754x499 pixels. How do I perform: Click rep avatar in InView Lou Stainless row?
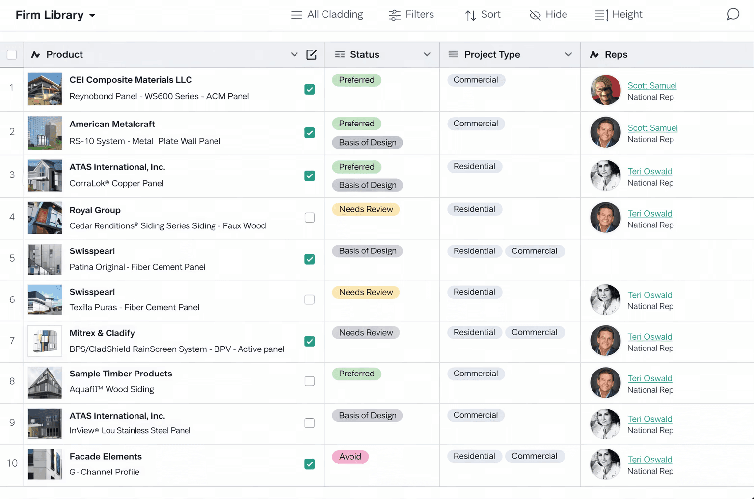click(x=605, y=424)
